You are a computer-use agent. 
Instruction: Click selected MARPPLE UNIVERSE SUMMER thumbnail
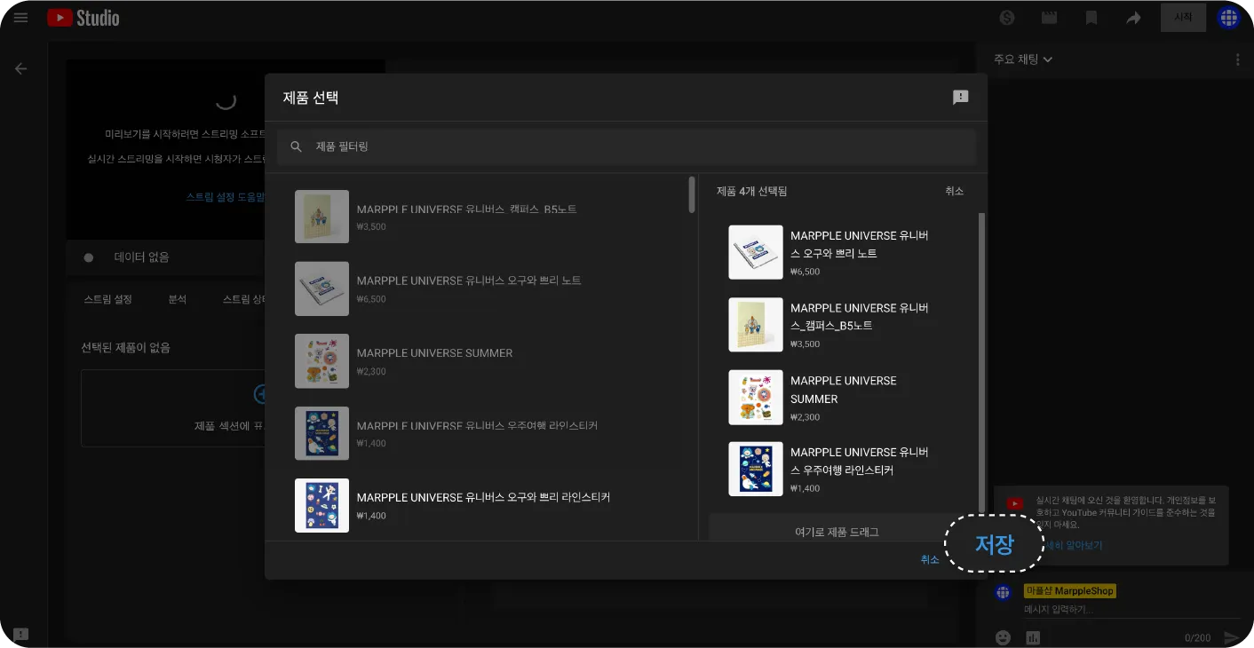pos(756,397)
